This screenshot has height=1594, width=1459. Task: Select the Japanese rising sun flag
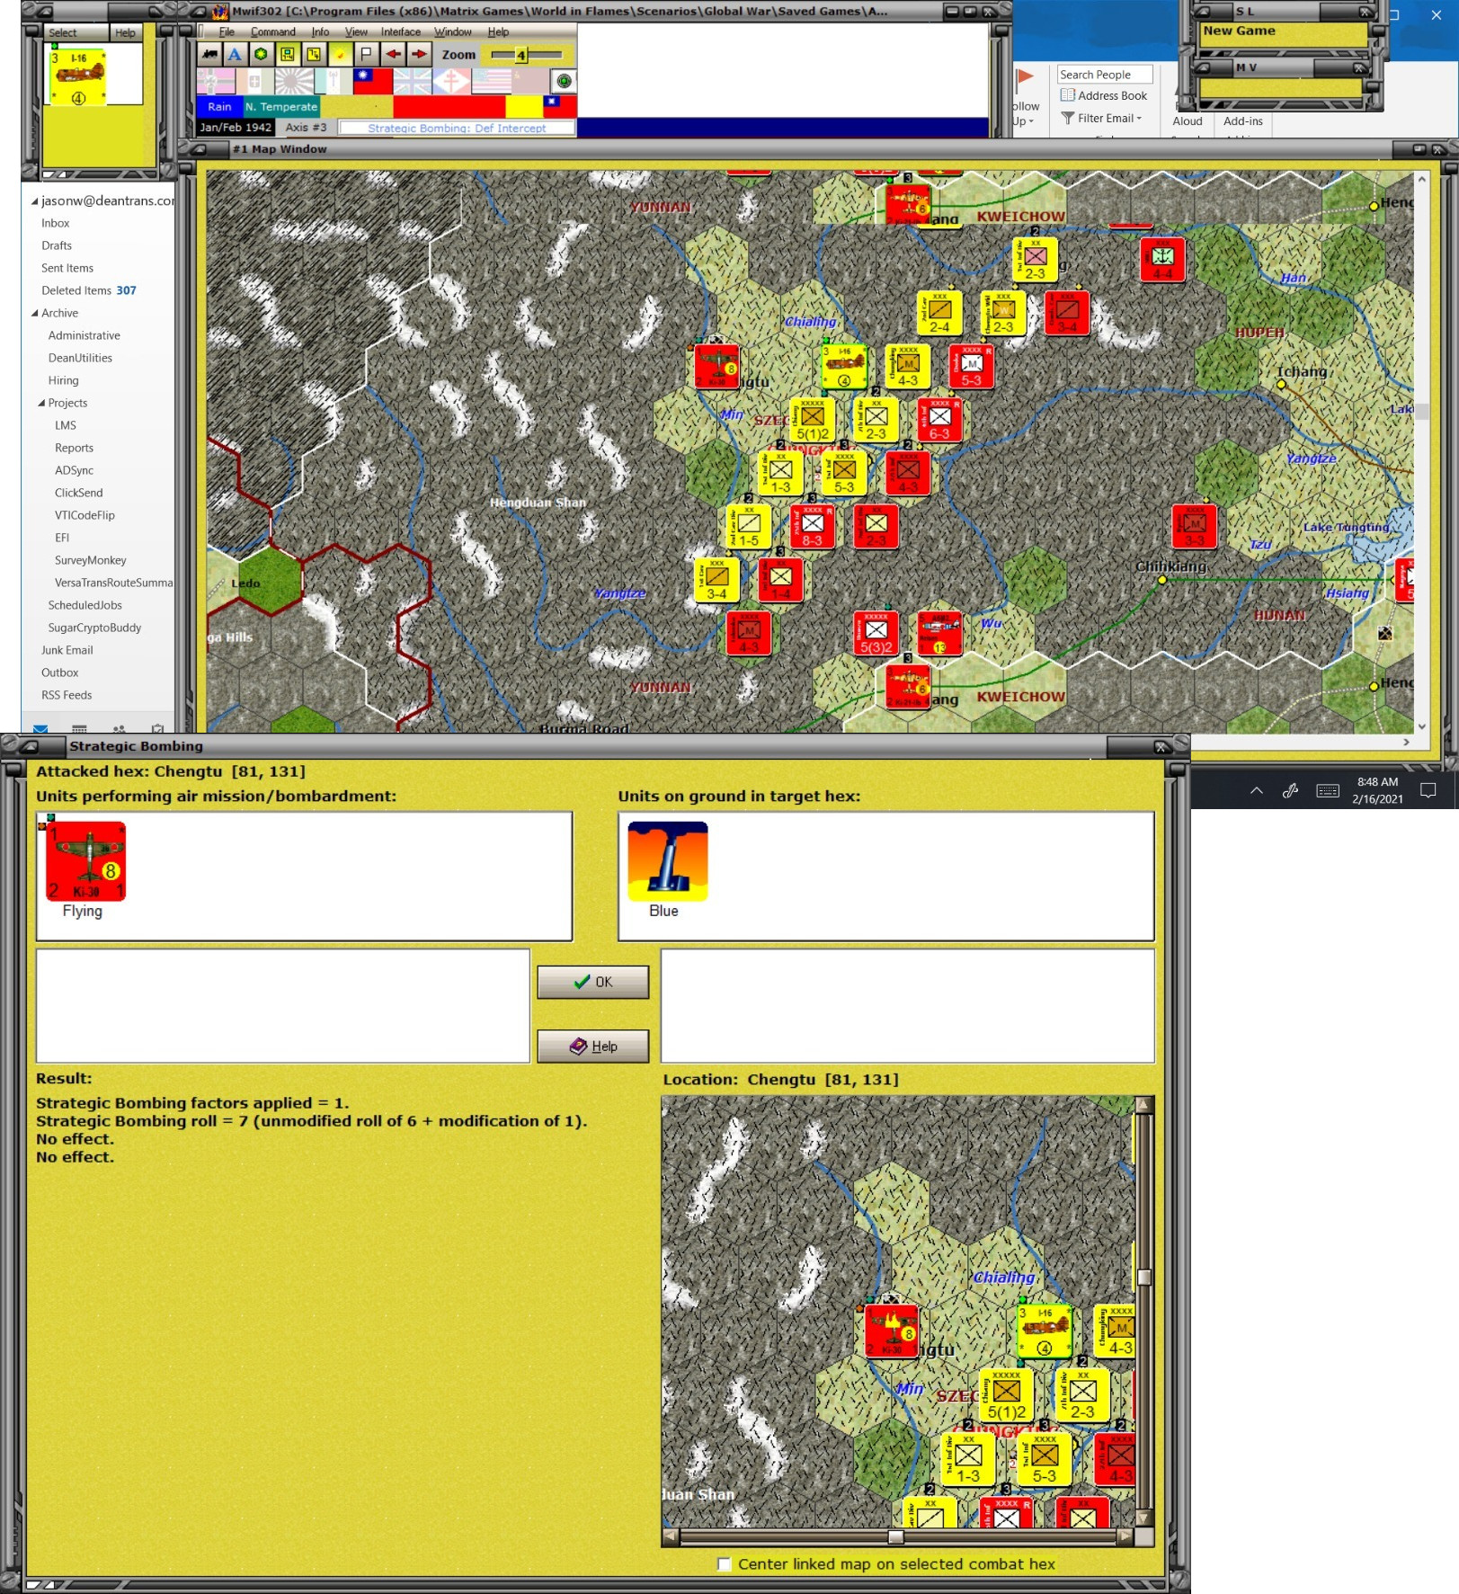pyautogui.click(x=294, y=81)
